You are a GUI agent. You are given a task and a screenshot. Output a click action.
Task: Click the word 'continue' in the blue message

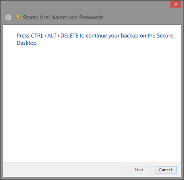tap(96, 36)
